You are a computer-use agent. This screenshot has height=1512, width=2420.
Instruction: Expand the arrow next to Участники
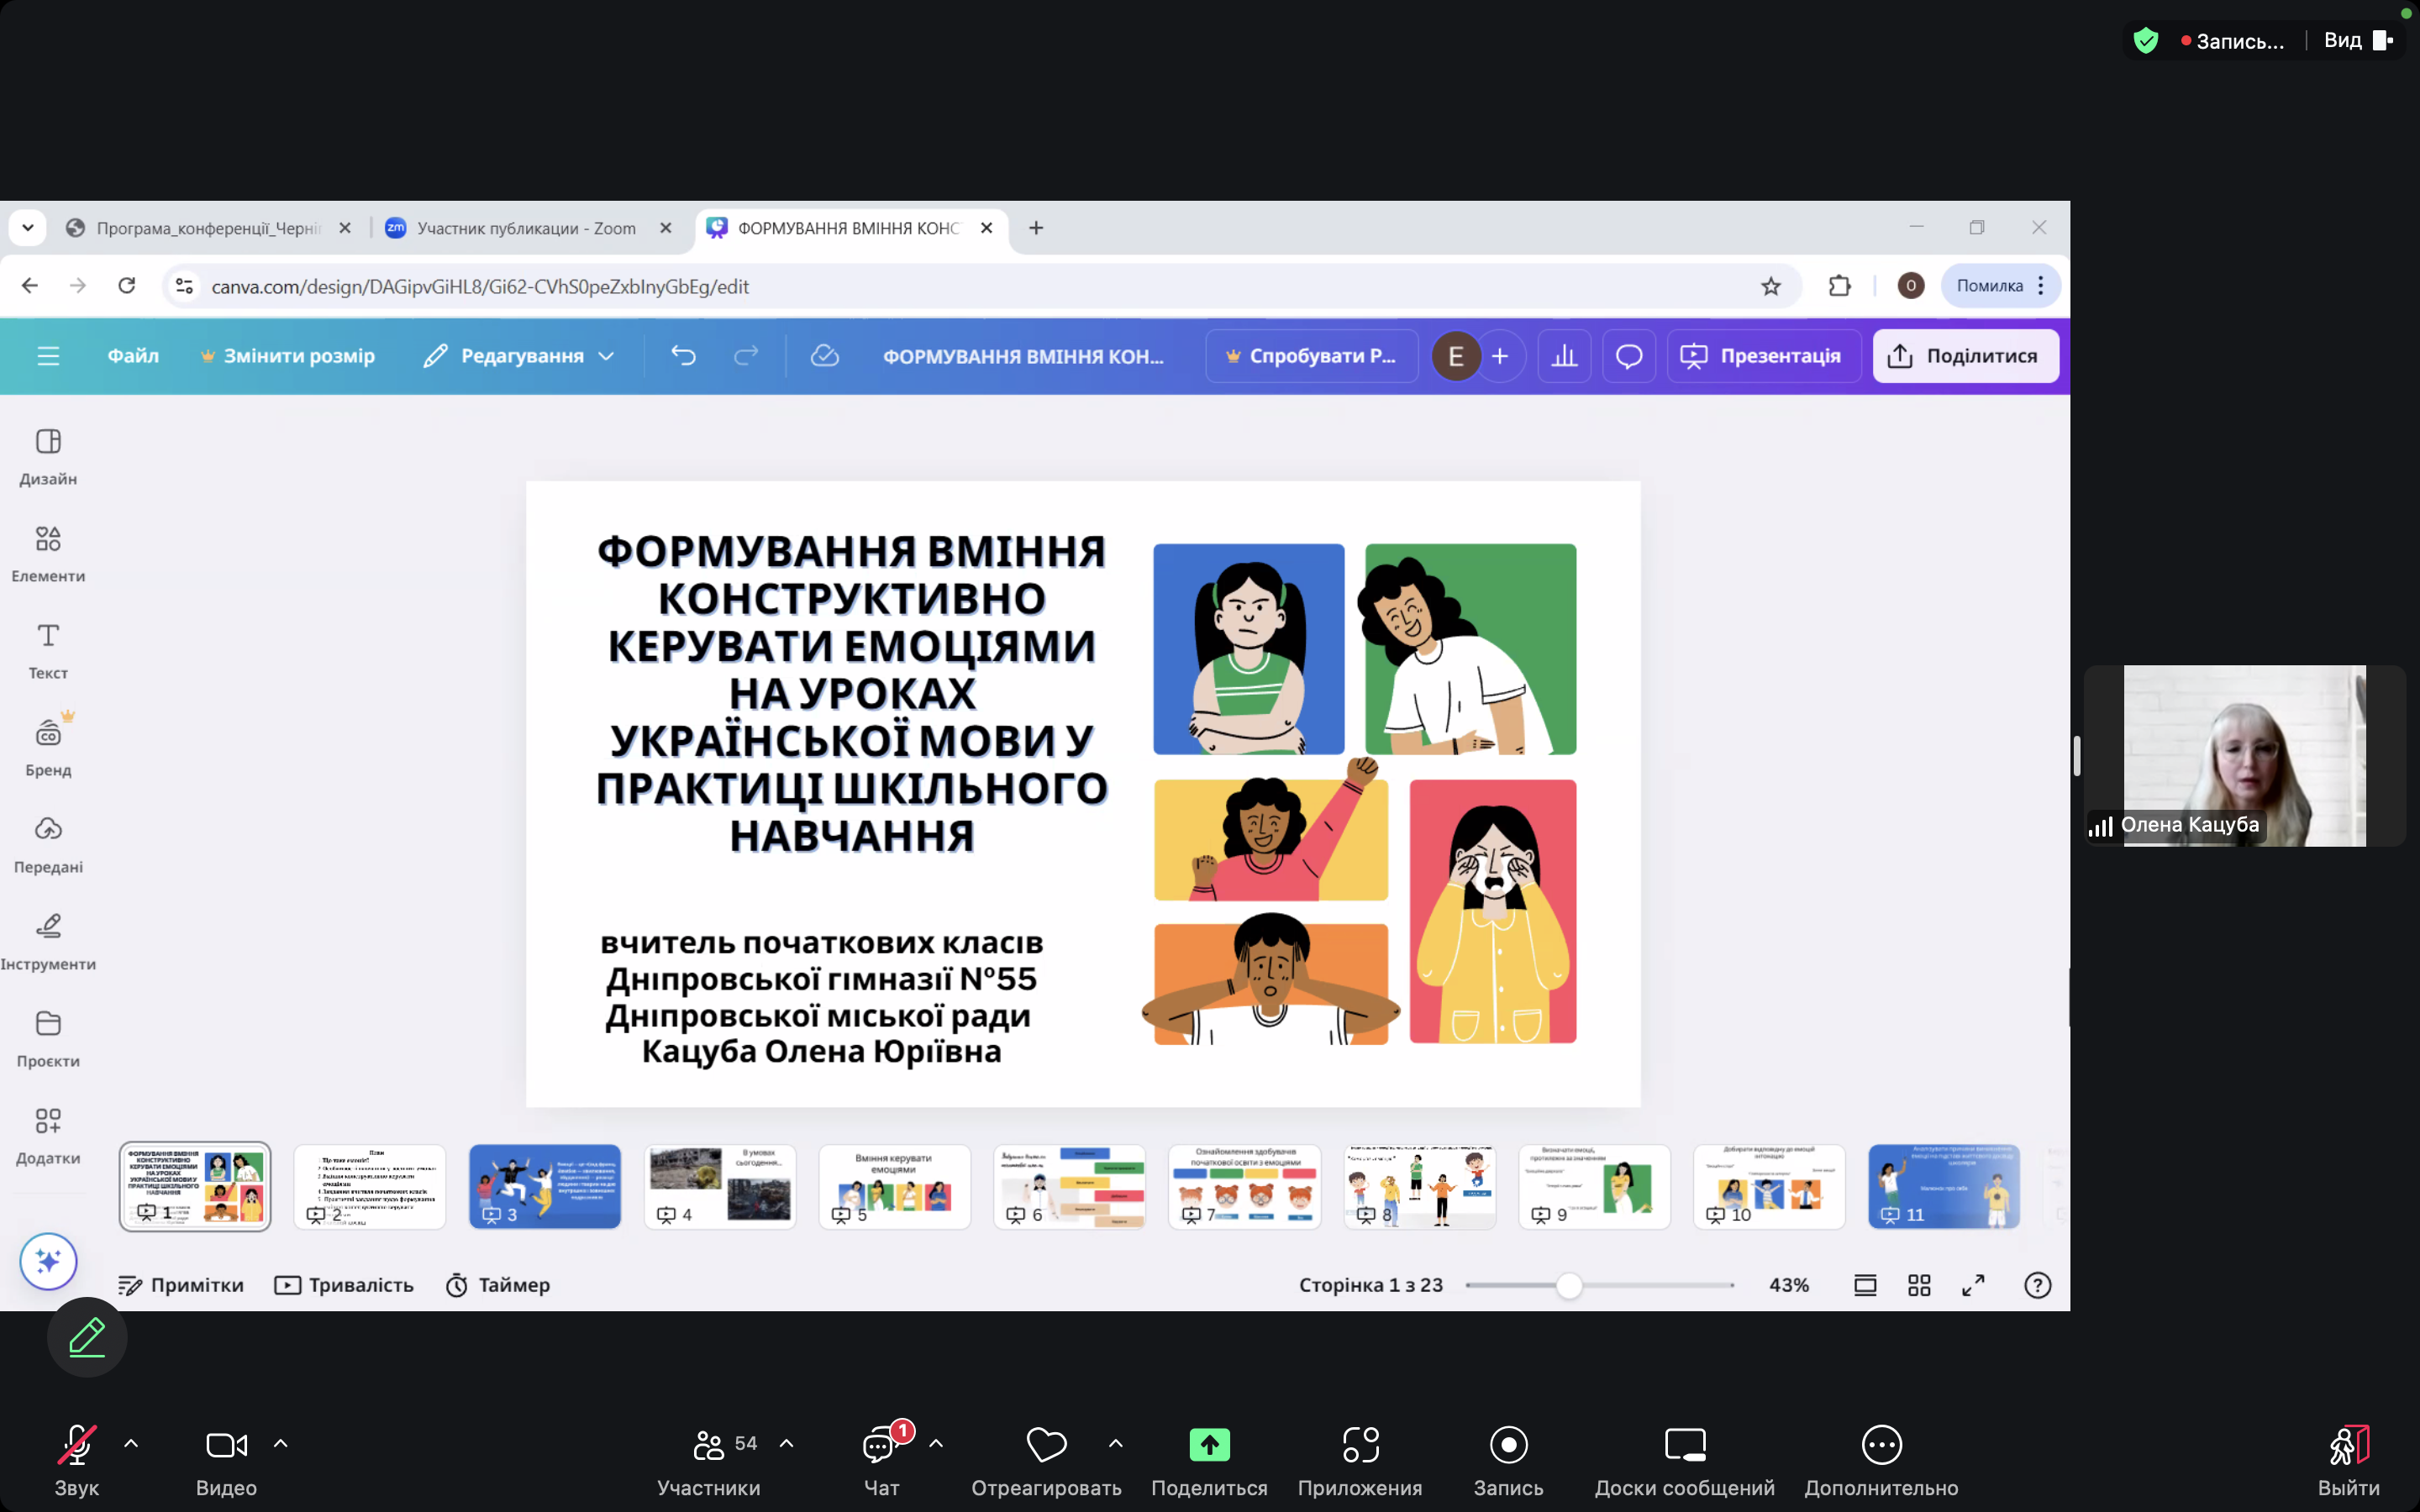(786, 1443)
